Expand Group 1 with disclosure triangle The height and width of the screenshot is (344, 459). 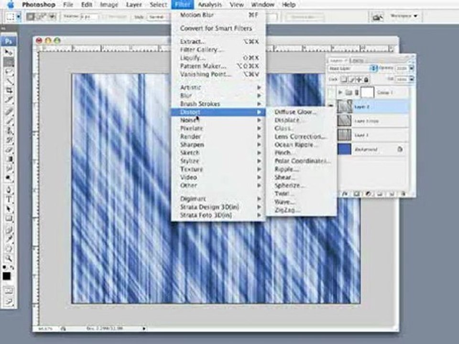pyautogui.click(x=340, y=93)
